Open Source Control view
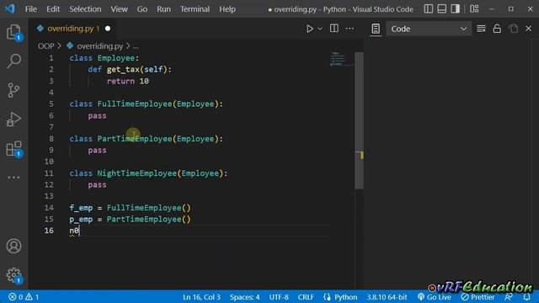This screenshot has height=303, width=539. [x=13, y=90]
